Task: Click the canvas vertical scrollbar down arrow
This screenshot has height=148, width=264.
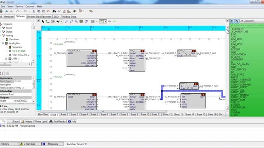Action: pyautogui.click(x=227, y=108)
